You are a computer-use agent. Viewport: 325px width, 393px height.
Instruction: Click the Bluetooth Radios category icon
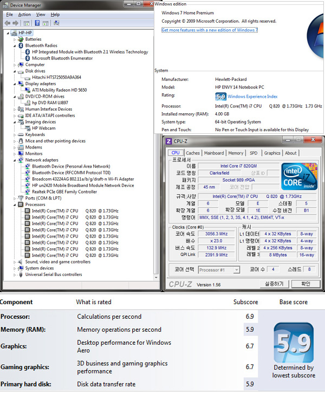[x=21, y=46]
